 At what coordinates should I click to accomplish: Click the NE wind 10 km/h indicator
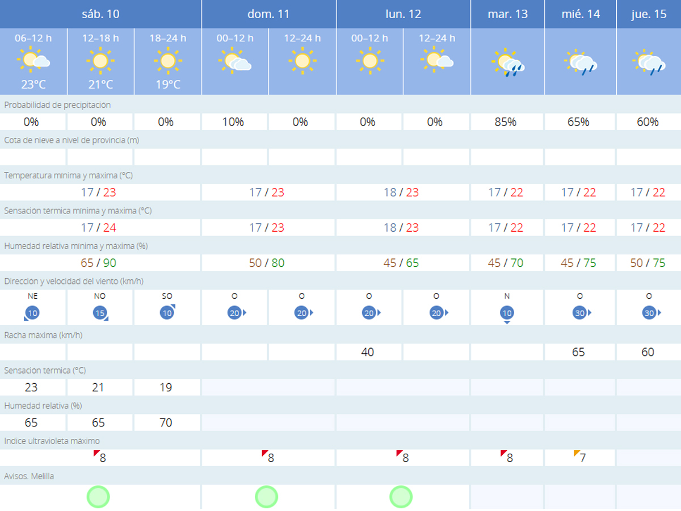pyautogui.click(x=32, y=312)
